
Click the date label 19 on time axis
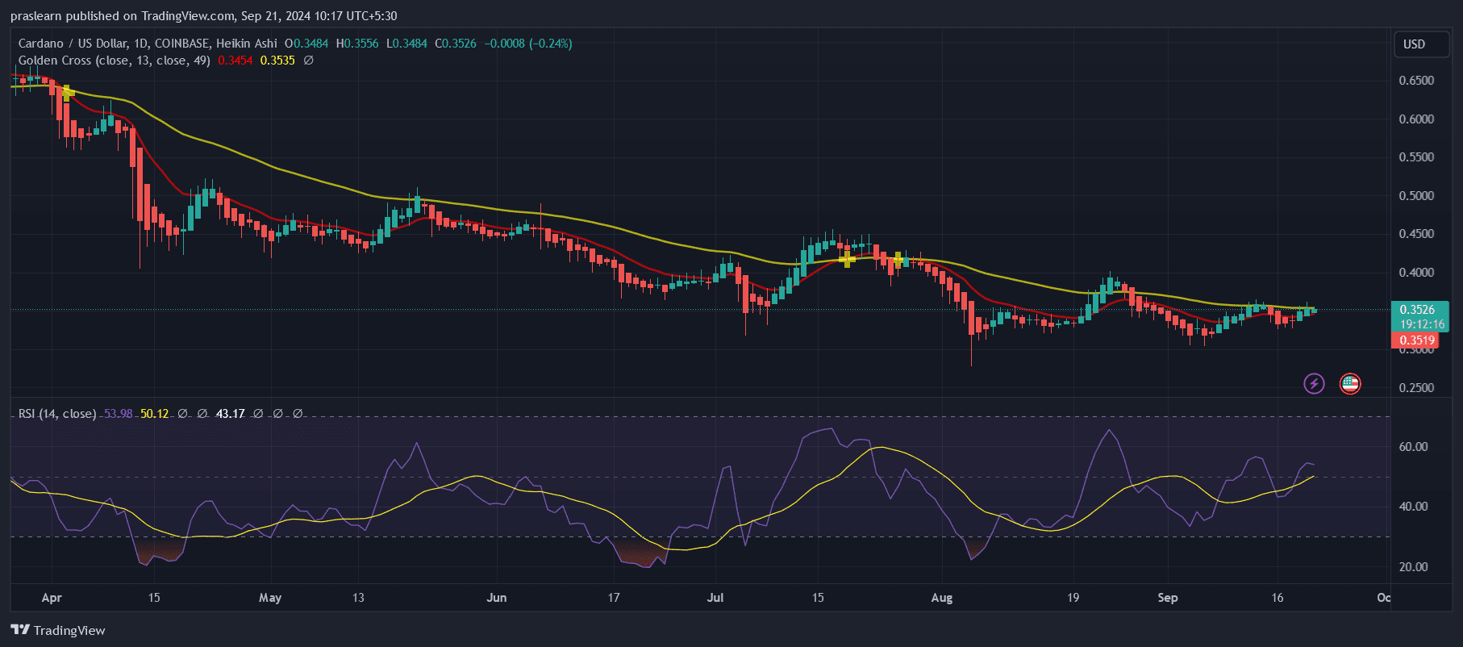coord(1073,598)
